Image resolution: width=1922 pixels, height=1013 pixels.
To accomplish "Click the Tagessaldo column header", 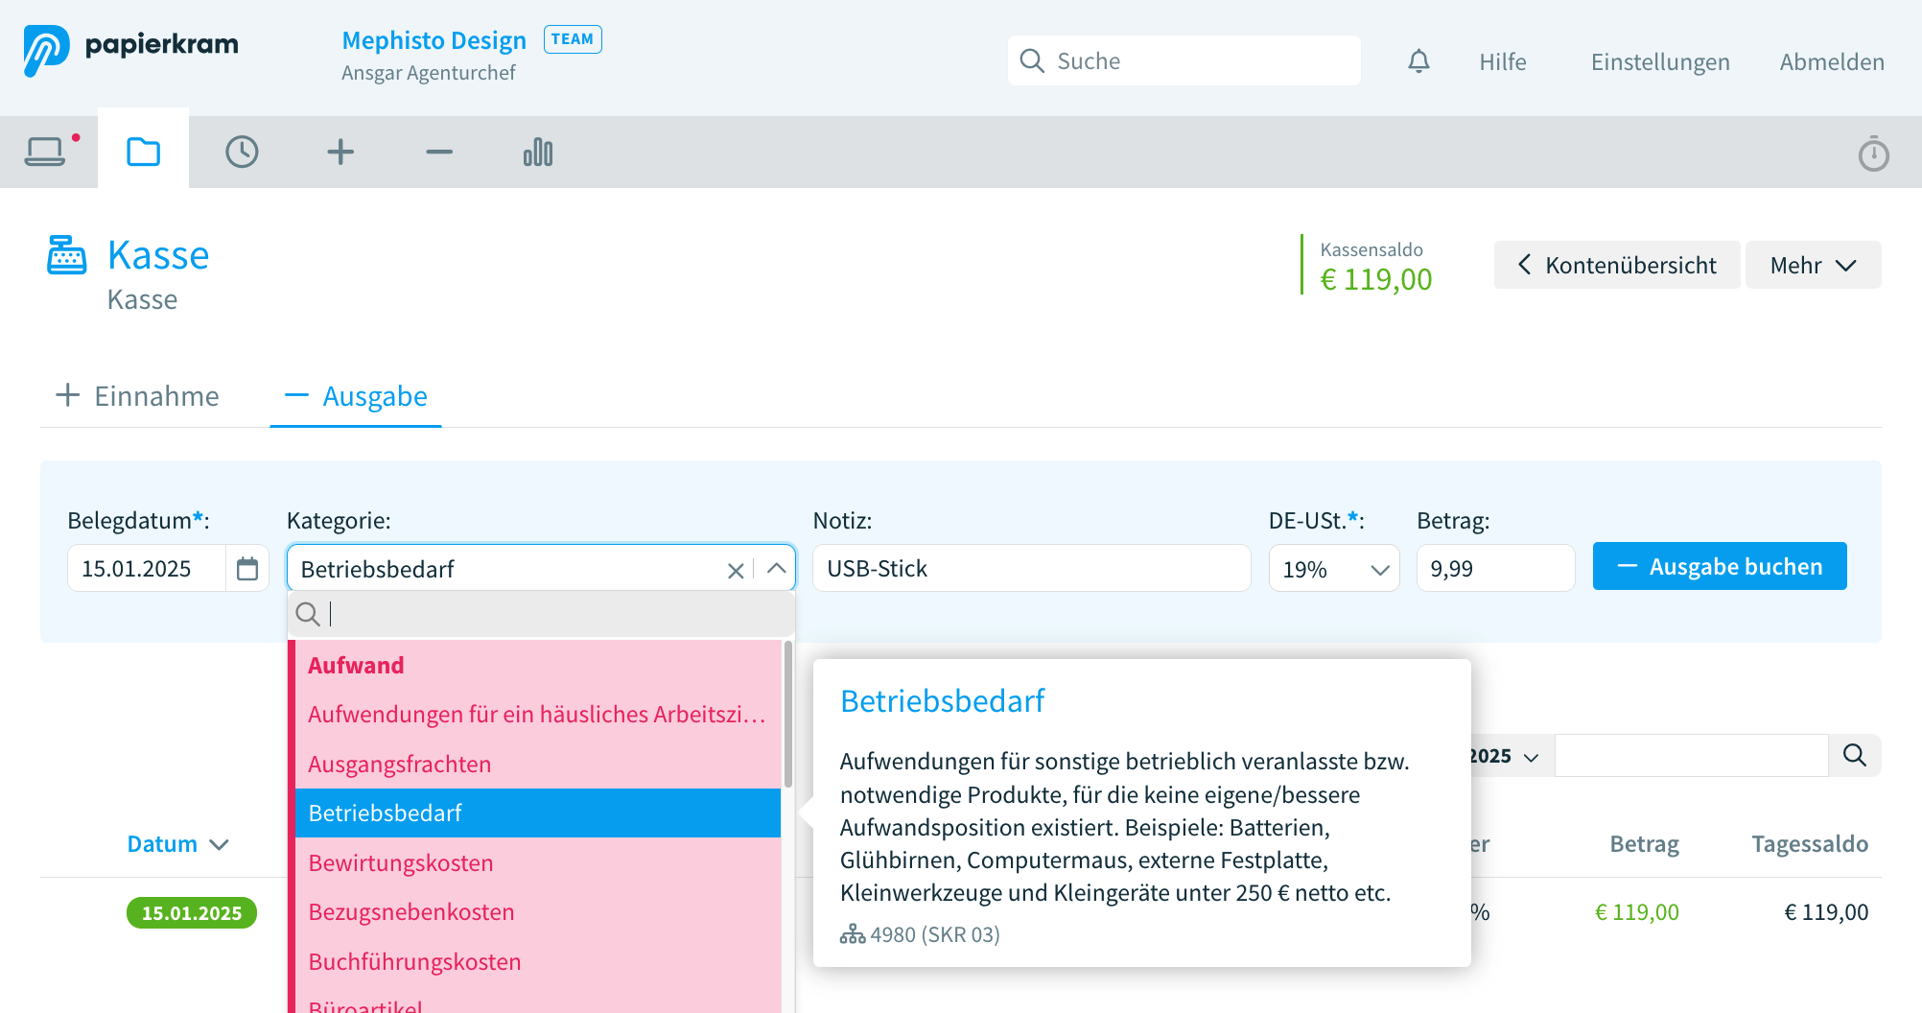I will click(x=1810, y=844).
